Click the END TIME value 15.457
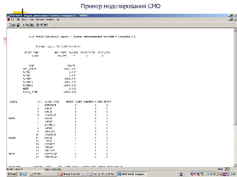 (62, 56)
